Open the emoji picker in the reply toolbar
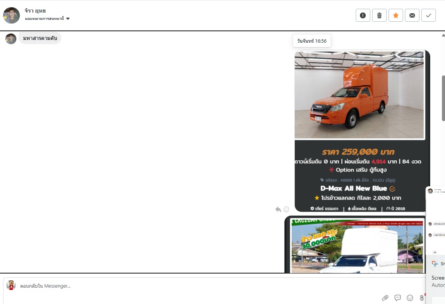445x304 pixels. click(410, 298)
